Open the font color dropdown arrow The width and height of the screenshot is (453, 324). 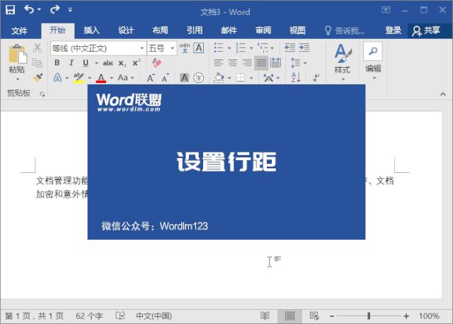tap(112, 78)
